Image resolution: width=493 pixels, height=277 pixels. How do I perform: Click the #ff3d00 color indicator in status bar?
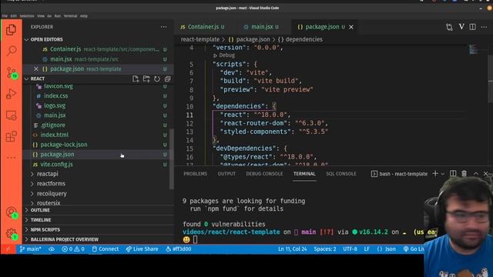[178, 249]
